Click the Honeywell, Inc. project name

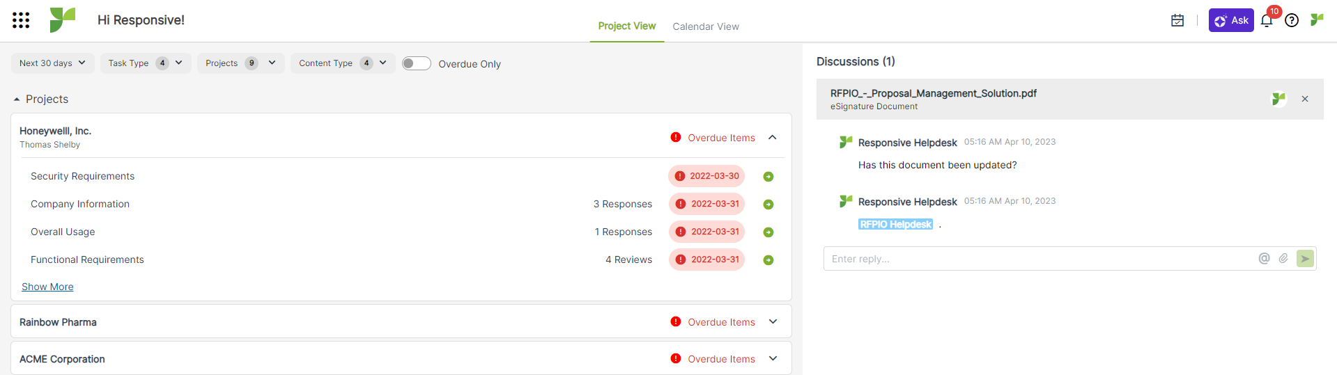pos(56,131)
